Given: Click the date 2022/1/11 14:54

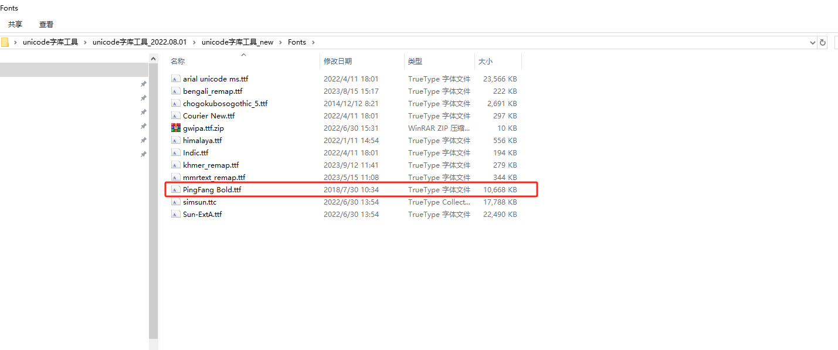Looking at the screenshot, I should point(351,140).
